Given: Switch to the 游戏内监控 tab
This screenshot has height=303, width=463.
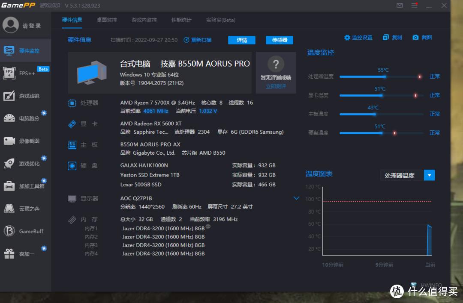Looking at the screenshot, I should coord(144,20).
